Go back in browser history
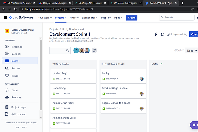The image size is (198, 132). [4, 9]
